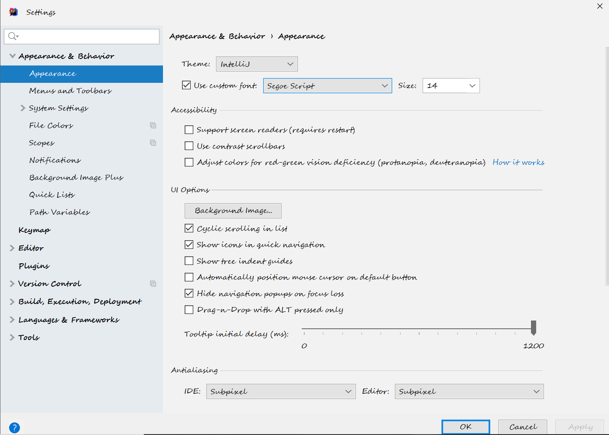Image resolution: width=609 pixels, height=435 pixels.
Task: Disable Cyclic scrolling in list
Action: coord(189,228)
